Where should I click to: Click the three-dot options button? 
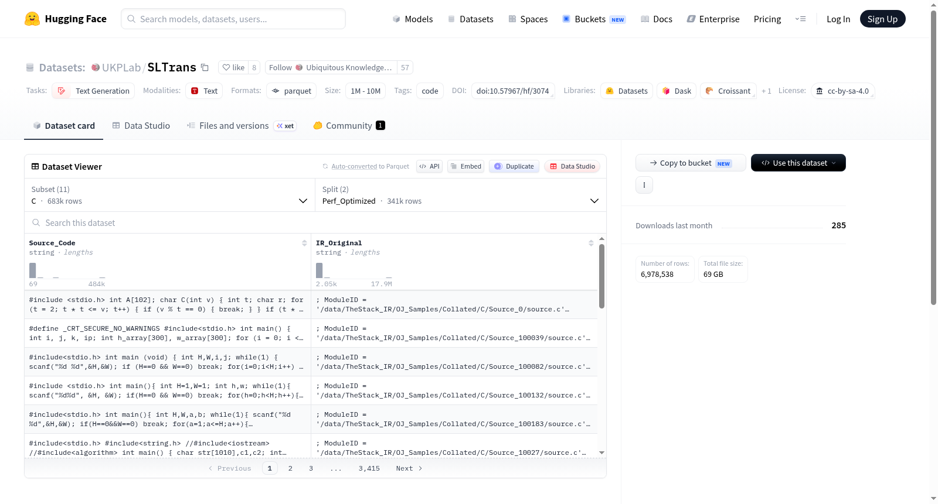coord(644,185)
